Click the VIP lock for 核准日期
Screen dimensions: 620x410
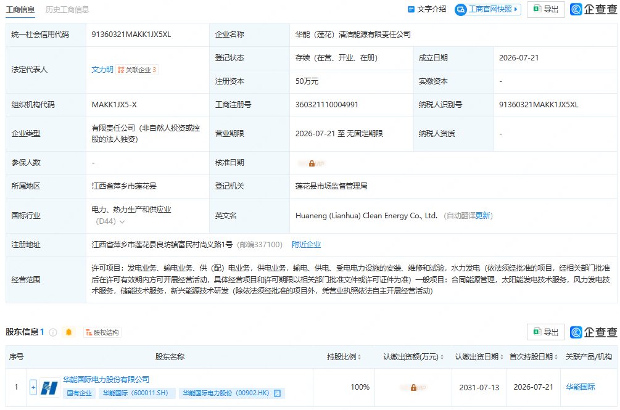tap(312, 163)
